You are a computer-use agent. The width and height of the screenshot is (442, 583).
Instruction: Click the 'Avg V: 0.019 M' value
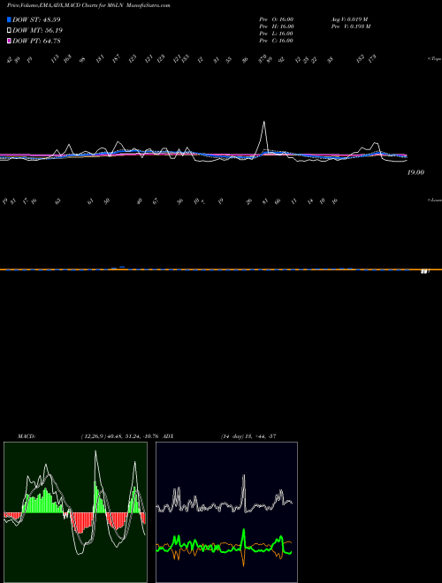point(350,19)
